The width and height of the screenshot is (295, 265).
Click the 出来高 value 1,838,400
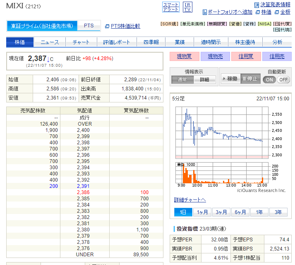(132, 89)
